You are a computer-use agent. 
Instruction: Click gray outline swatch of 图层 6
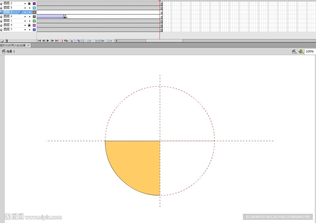(34, 17)
